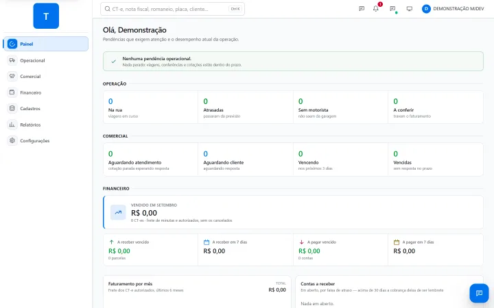Click the Cadastros database icon
This screenshot has width=494, height=308.
(x=12, y=108)
